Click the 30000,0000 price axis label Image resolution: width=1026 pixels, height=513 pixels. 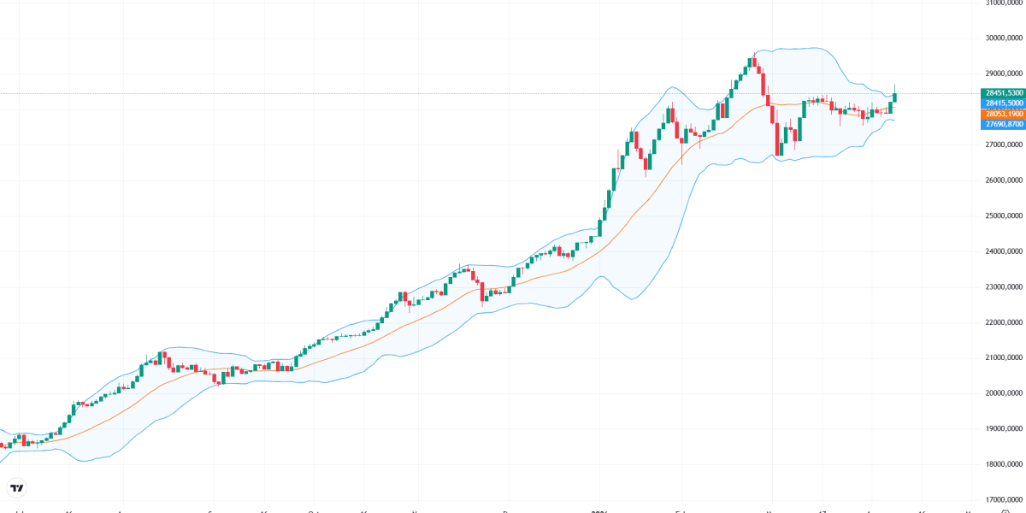click(1004, 38)
